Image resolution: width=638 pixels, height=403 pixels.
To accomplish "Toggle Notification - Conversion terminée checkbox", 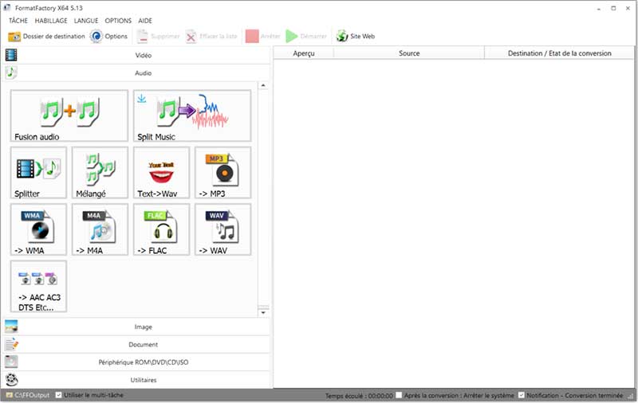I will pyautogui.click(x=522, y=395).
